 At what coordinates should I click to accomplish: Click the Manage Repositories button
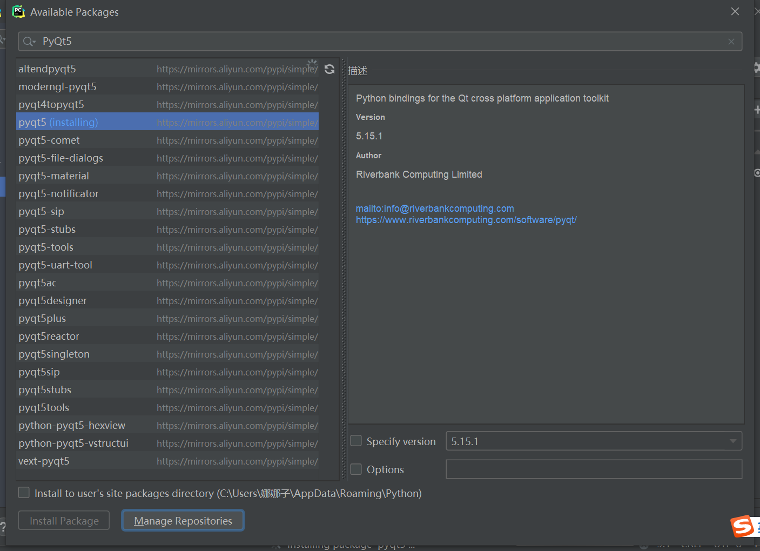[183, 521]
